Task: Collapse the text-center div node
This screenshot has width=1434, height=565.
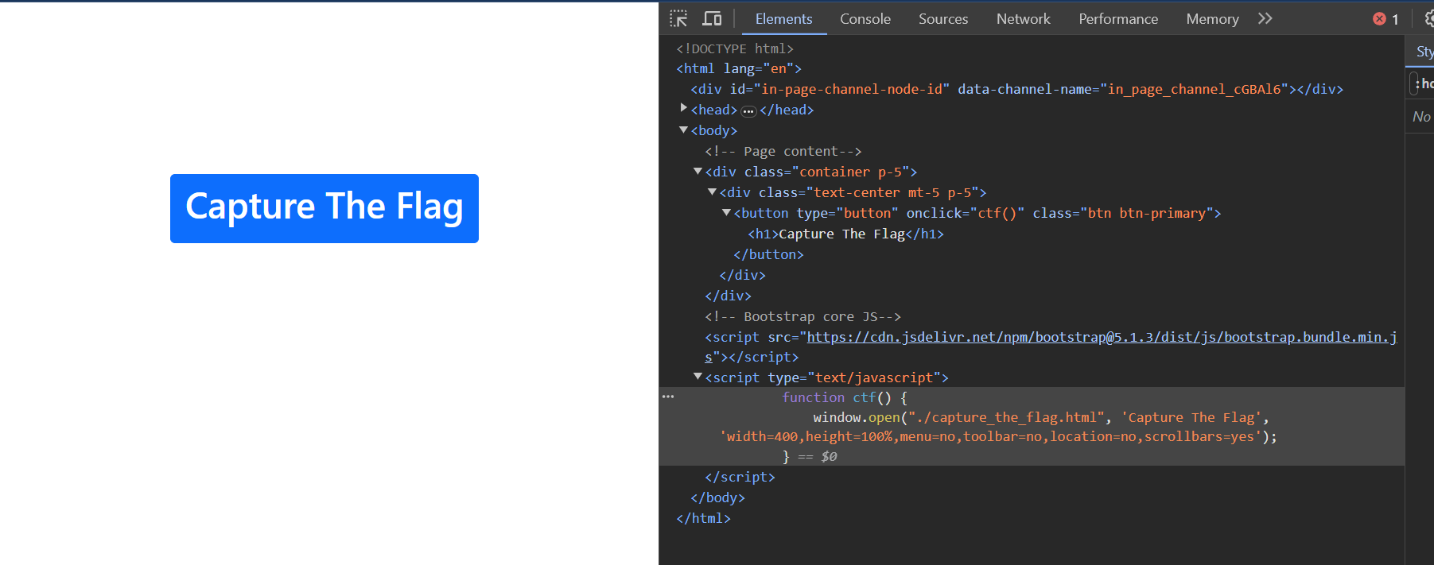Action: coord(712,192)
